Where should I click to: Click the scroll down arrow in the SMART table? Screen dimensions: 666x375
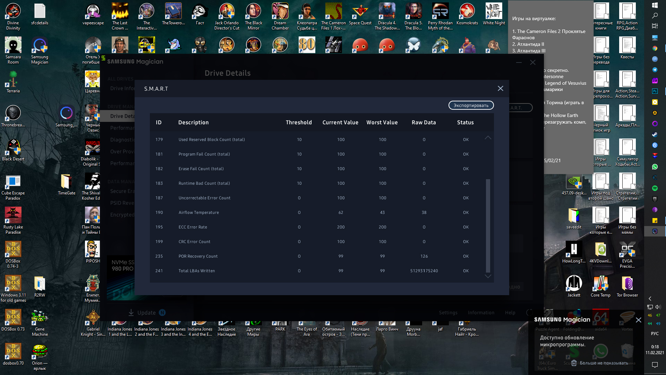[x=488, y=276]
